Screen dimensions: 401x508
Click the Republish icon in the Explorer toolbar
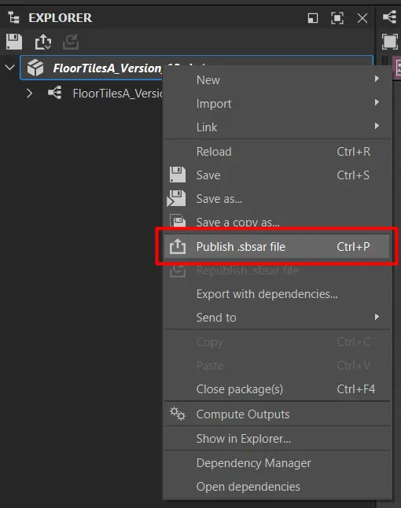[71, 42]
